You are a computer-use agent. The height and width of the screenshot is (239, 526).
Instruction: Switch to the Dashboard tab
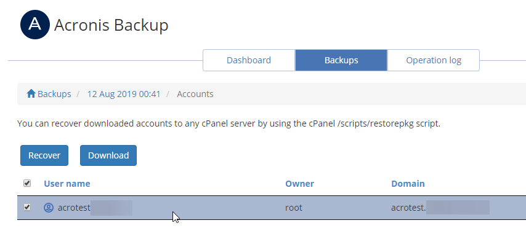point(249,60)
